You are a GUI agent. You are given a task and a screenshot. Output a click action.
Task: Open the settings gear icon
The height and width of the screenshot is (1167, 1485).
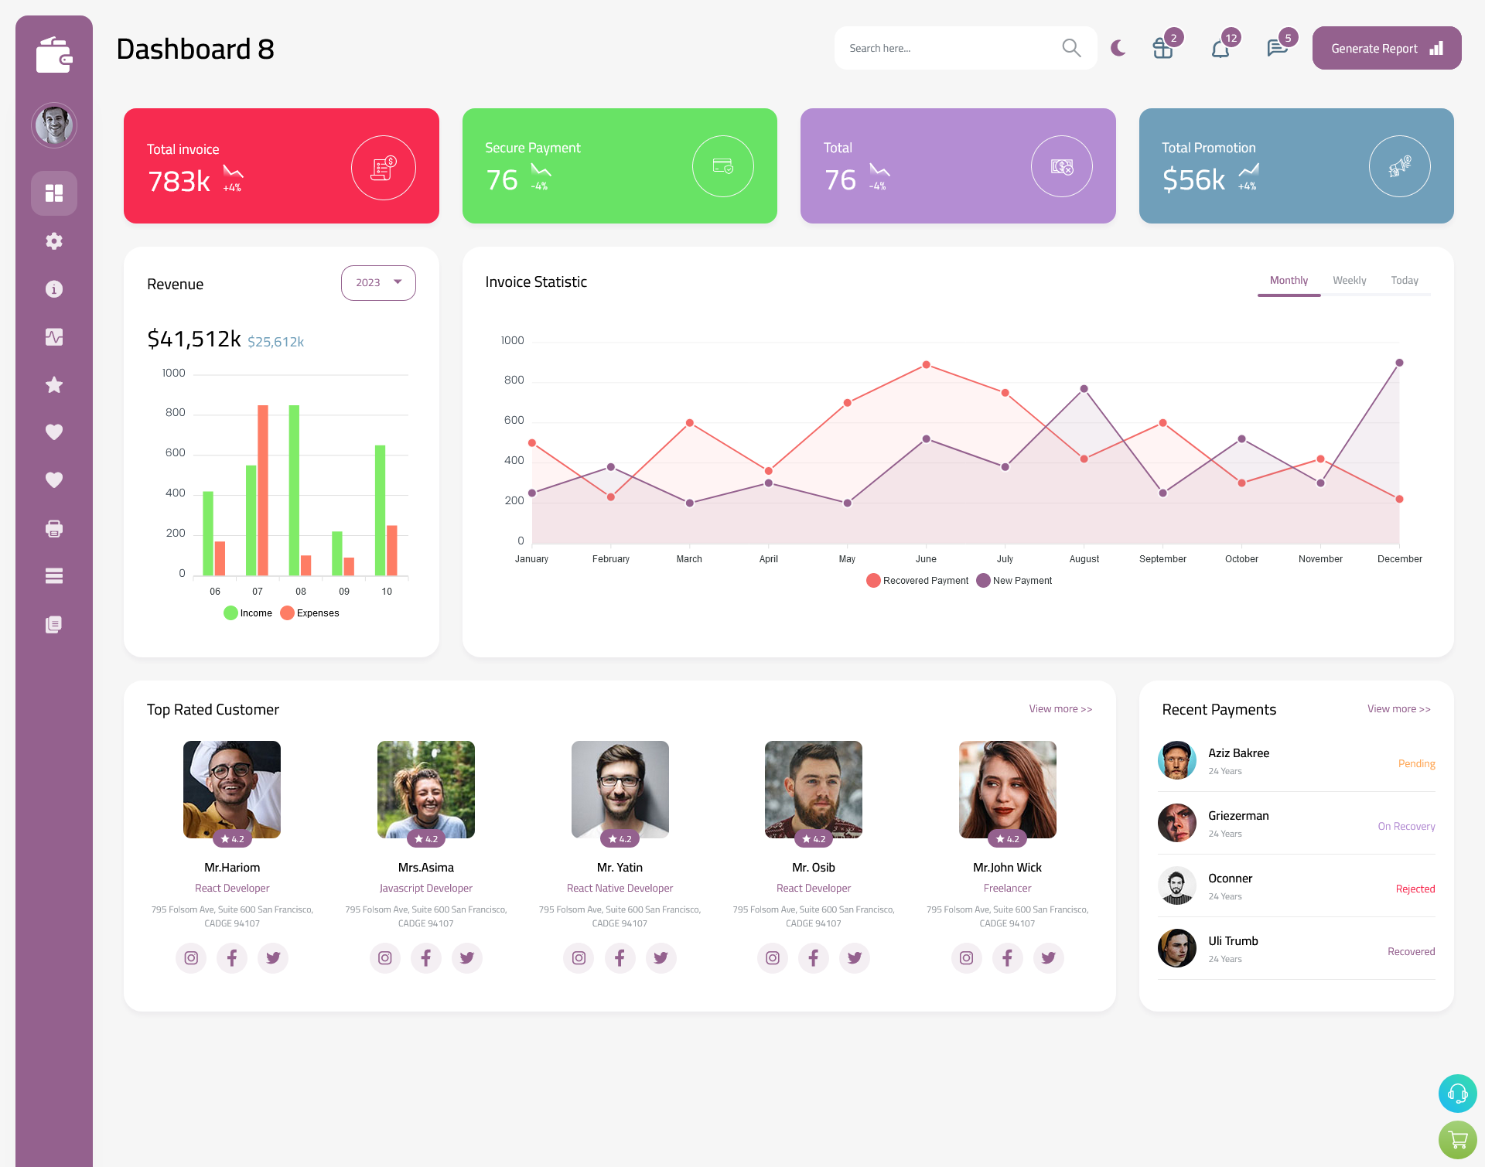point(54,240)
